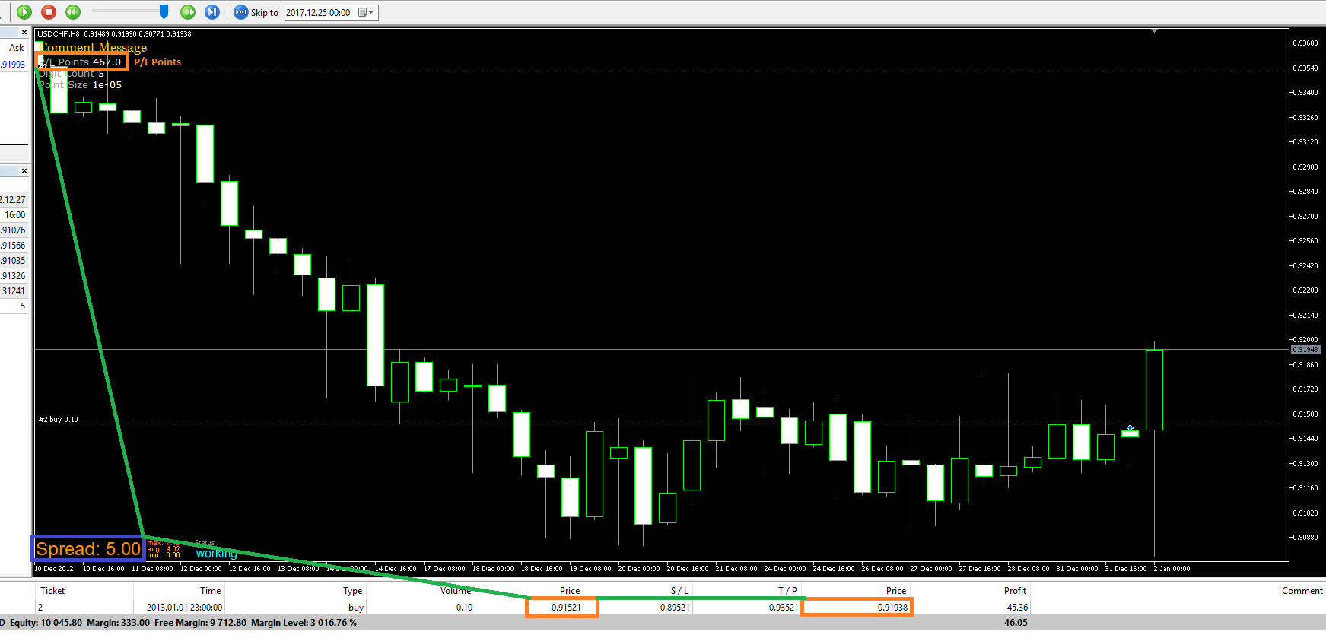Open the calendar dropdown in the date field
Screen dimensions: 1326x638
367,12
